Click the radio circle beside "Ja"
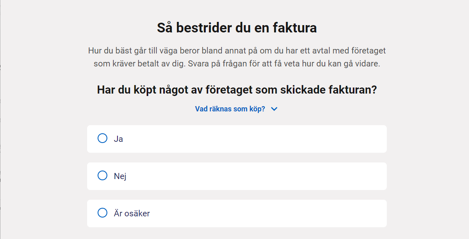Image resolution: width=469 pixels, height=239 pixels. point(102,138)
